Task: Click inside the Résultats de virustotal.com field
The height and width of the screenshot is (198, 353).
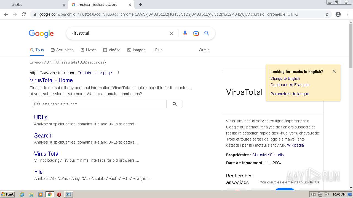Action: point(99,104)
